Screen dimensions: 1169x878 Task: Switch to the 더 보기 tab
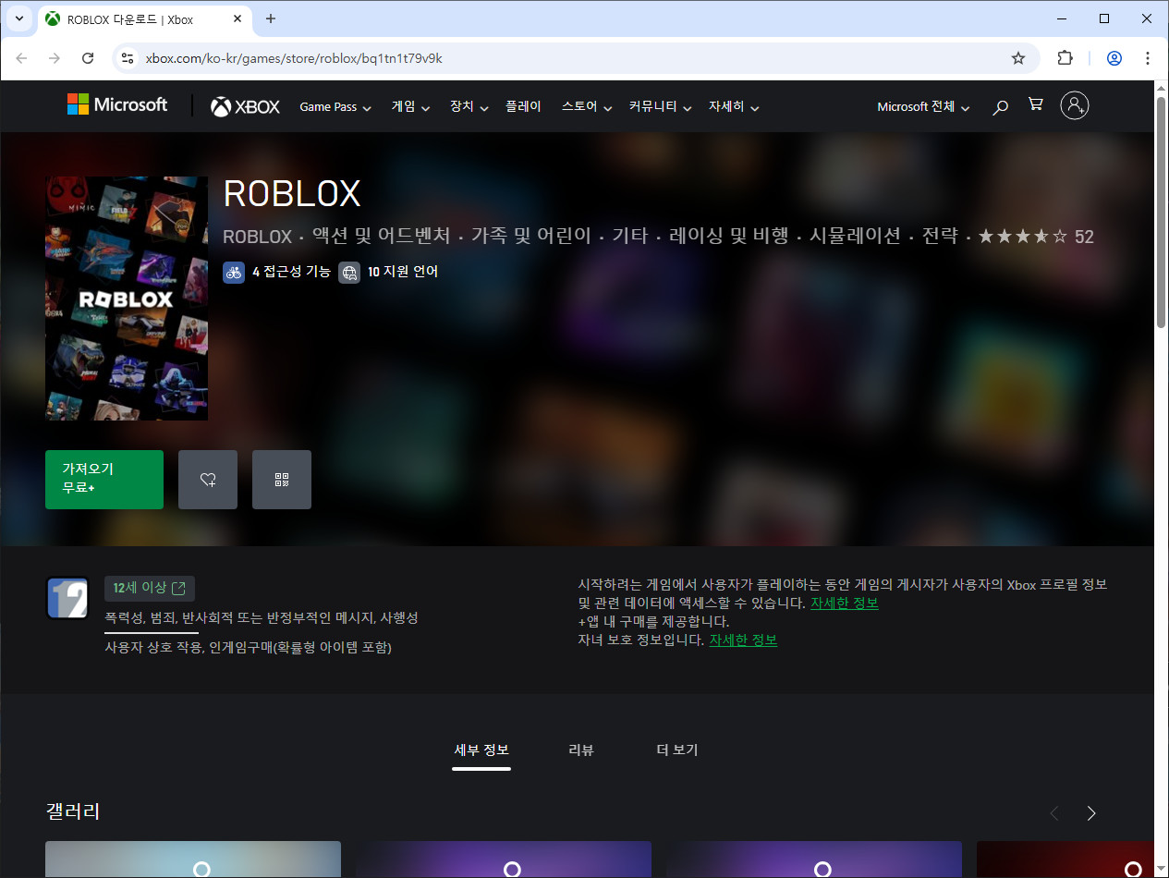pos(677,750)
